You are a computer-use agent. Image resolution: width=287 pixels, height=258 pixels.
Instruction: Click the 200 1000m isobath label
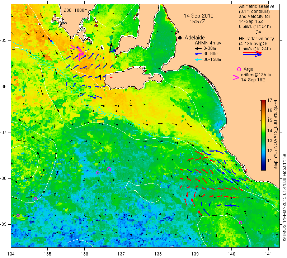point(76,10)
